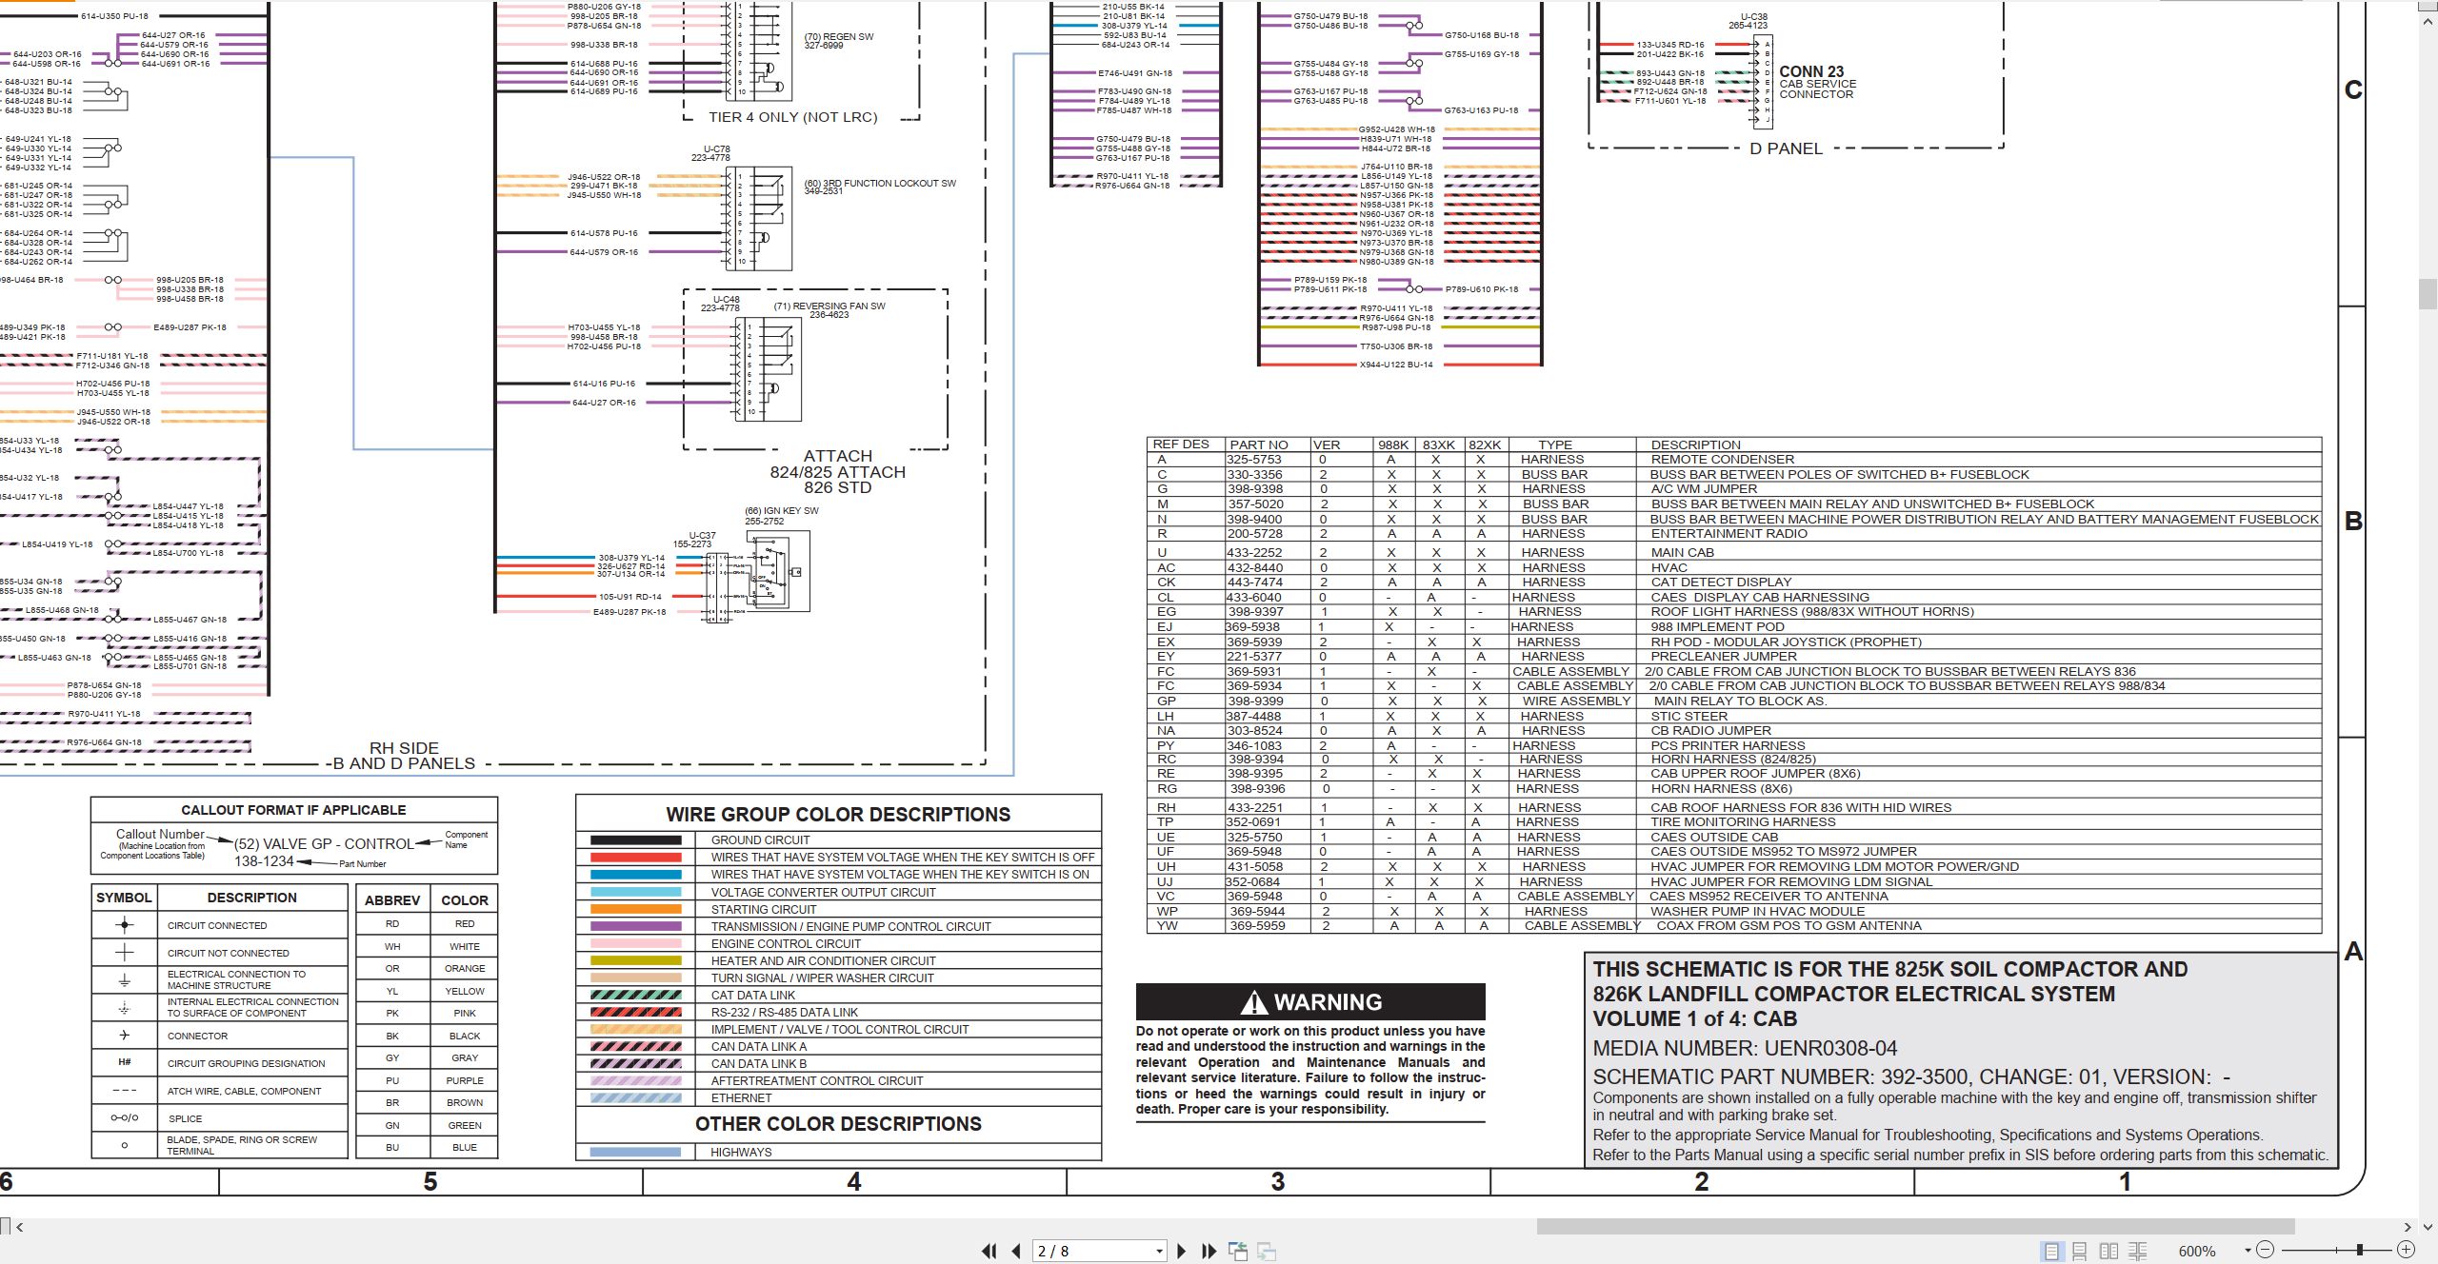Click the IGN KEY SW switch symbol
The height and width of the screenshot is (1264, 2438).
coord(778,571)
